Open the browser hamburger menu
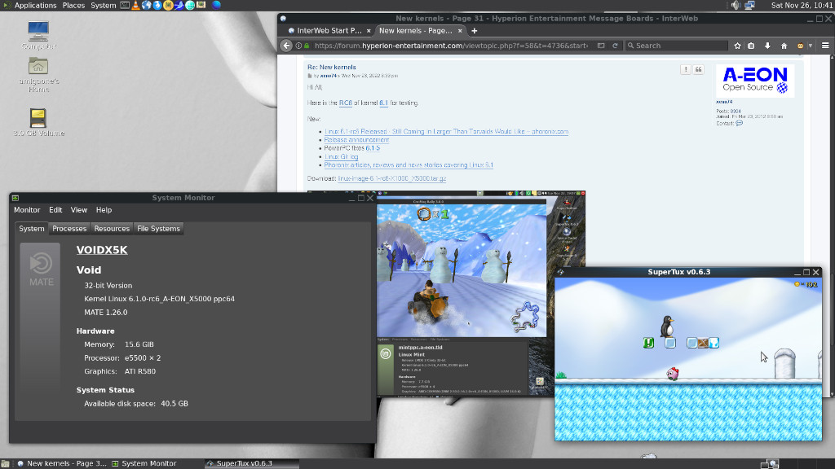The height and width of the screenshot is (469, 835). tap(825, 46)
